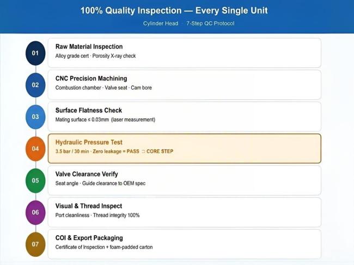Select the Surface Flatness Check heading
This screenshot has height=265, width=354.
[89, 110]
